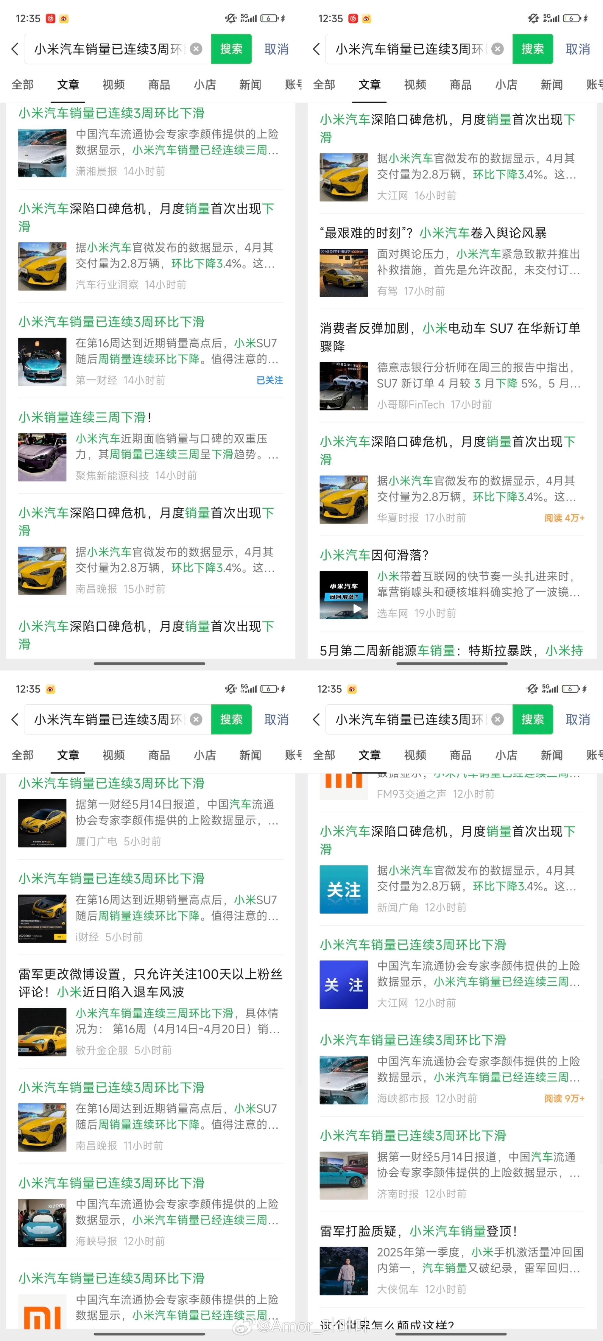603x1341 pixels.
Task: Tap the silent-mode icon in the bottom-right status bar
Action: 532,689
